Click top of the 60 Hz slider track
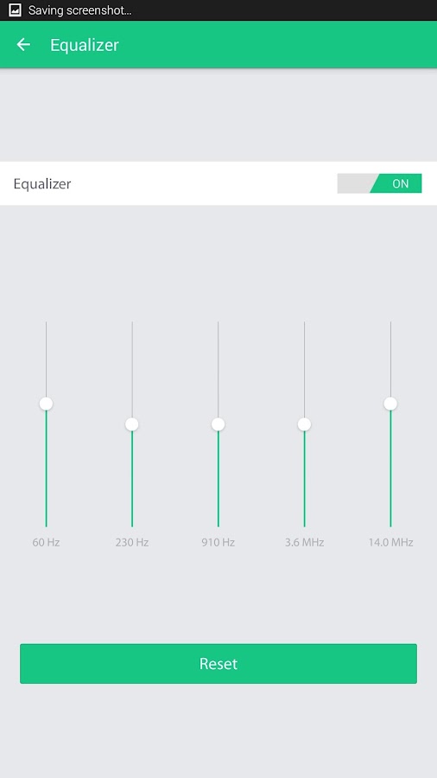Image resolution: width=437 pixels, height=778 pixels. [x=46, y=323]
